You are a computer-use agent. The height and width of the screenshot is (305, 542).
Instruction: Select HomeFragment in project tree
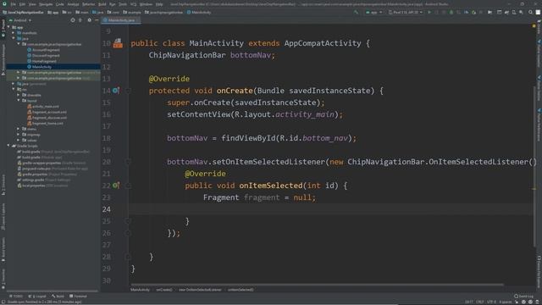(x=41, y=61)
